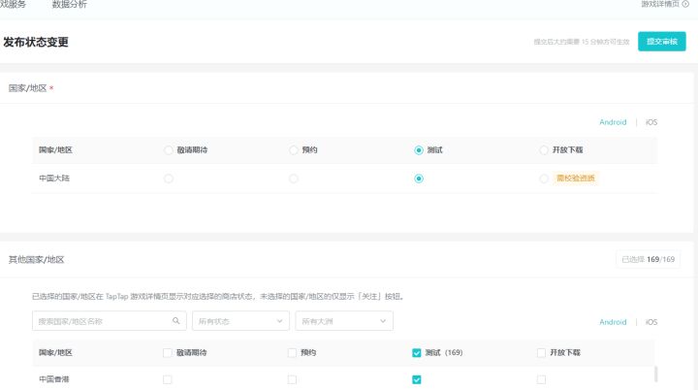Check the 敬请期待 select-all checkbox
Screen dimensions: 698x390
click(168, 353)
